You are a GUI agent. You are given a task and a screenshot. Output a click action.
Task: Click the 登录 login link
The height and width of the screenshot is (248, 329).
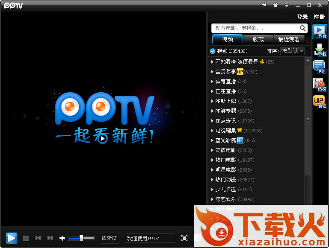[302, 17]
